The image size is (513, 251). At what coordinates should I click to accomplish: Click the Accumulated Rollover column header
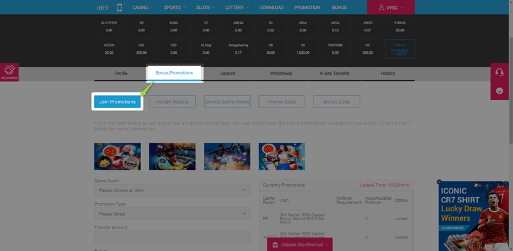point(378,200)
